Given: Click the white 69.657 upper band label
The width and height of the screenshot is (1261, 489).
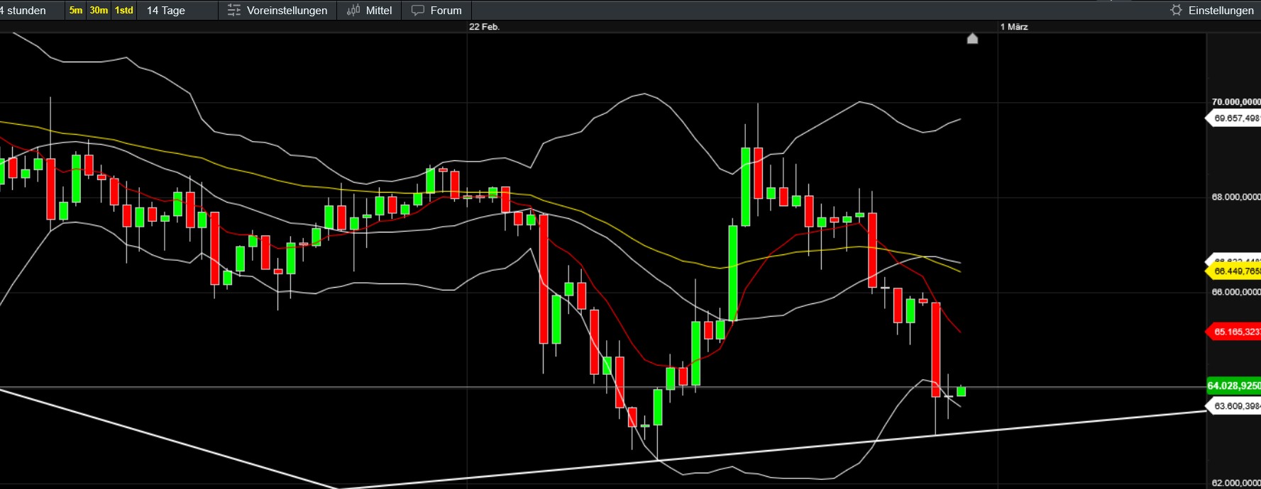Looking at the screenshot, I should pyautogui.click(x=1235, y=118).
